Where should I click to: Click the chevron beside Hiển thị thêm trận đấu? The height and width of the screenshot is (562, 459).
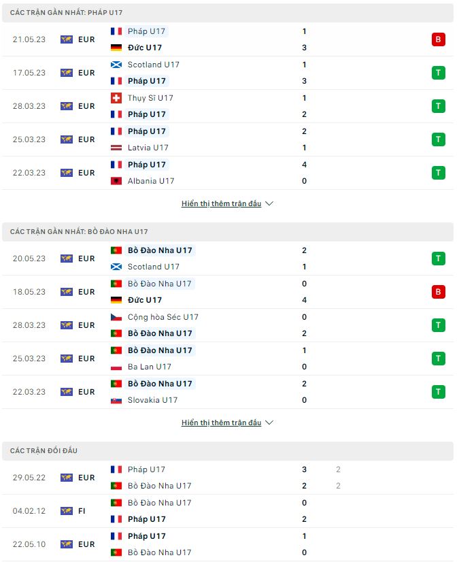(269, 203)
